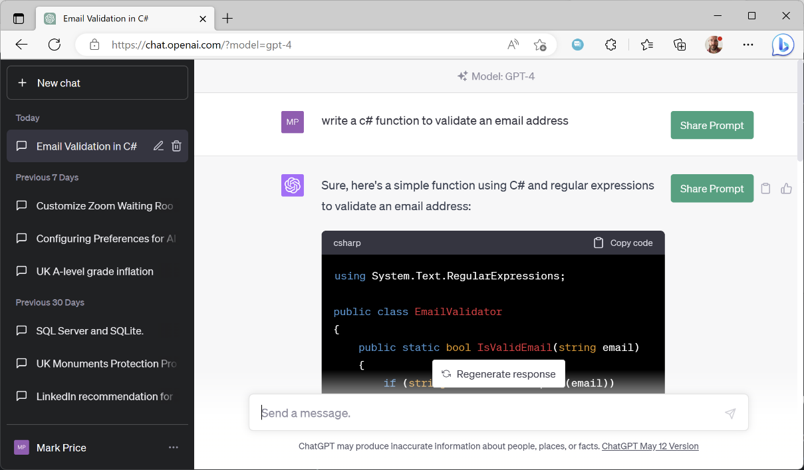Open the browser Settings and more menu

click(x=748, y=45)
